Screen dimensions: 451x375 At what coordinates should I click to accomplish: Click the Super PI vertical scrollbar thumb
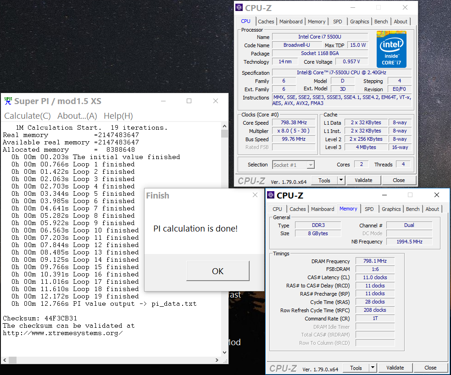(x=225, y=134)
